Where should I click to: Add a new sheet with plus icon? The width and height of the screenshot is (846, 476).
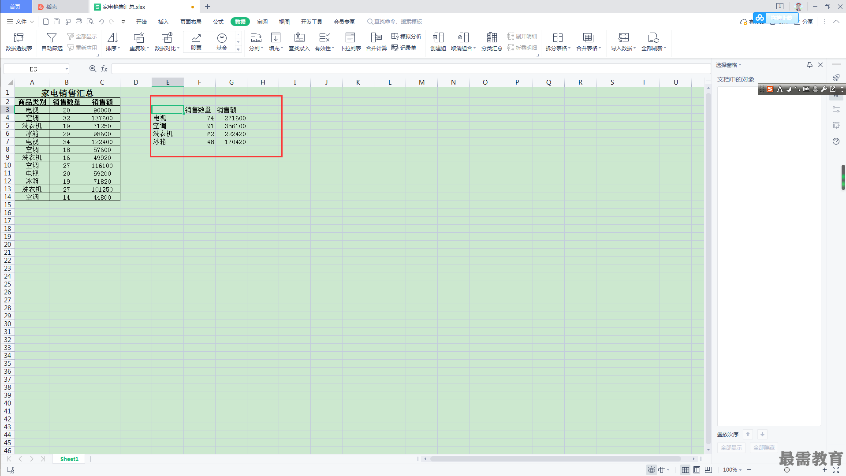[90, 459]
